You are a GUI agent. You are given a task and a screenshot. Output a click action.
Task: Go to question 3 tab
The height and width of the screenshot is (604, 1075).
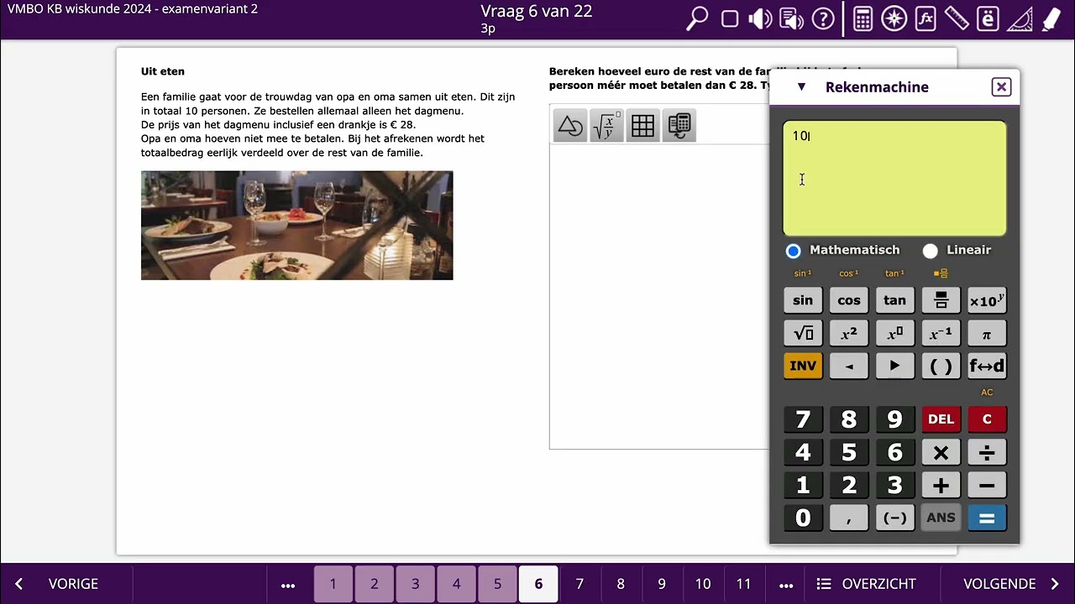click(415, 584)
